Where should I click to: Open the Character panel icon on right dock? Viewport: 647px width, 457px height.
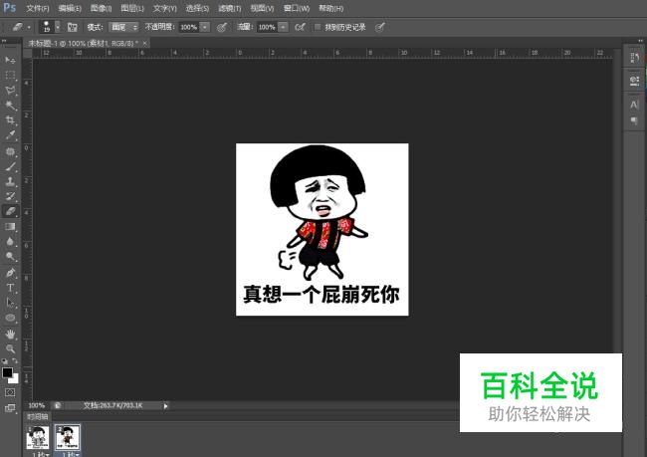tap(634, 105)
